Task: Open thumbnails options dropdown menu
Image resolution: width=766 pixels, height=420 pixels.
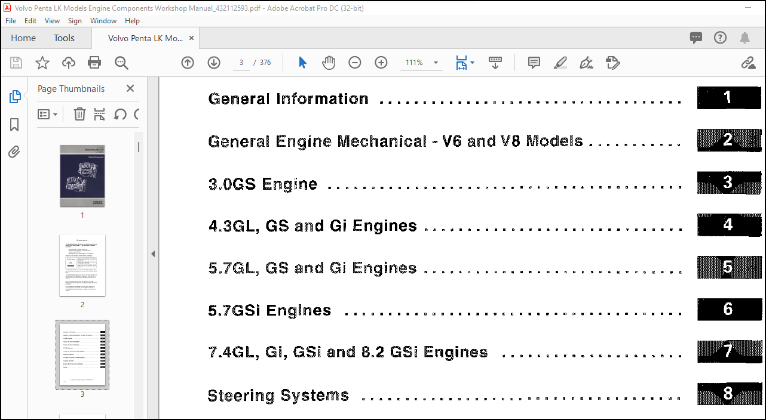Action: pos(48,114)
